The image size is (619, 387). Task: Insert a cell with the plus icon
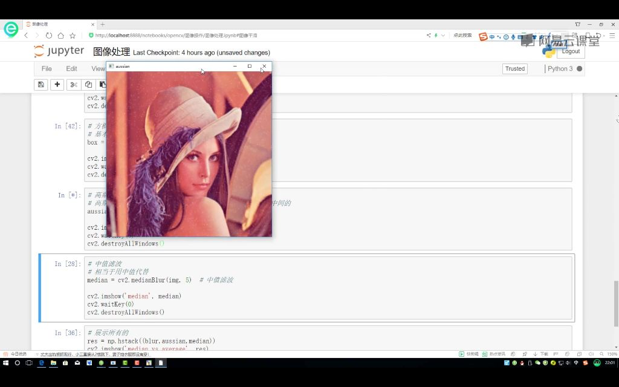pyautogui.click(x=57, y=85)
